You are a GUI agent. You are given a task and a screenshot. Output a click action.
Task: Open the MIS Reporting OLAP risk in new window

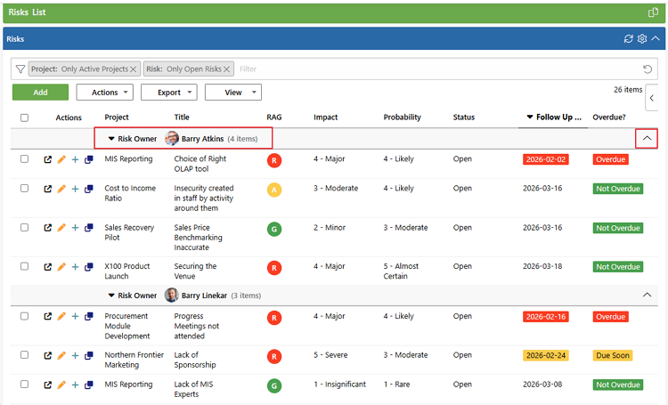(48, 160)
